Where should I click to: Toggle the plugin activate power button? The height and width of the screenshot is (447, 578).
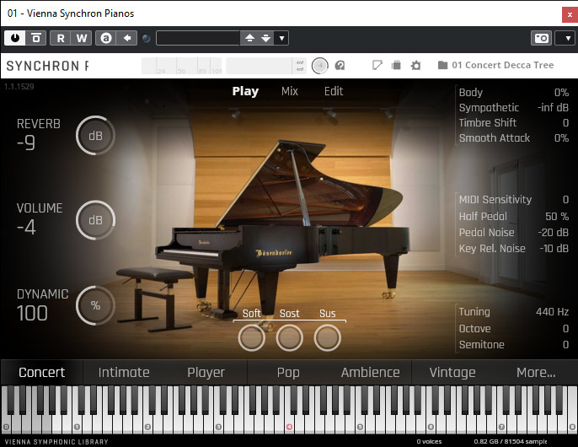[15, 38]
